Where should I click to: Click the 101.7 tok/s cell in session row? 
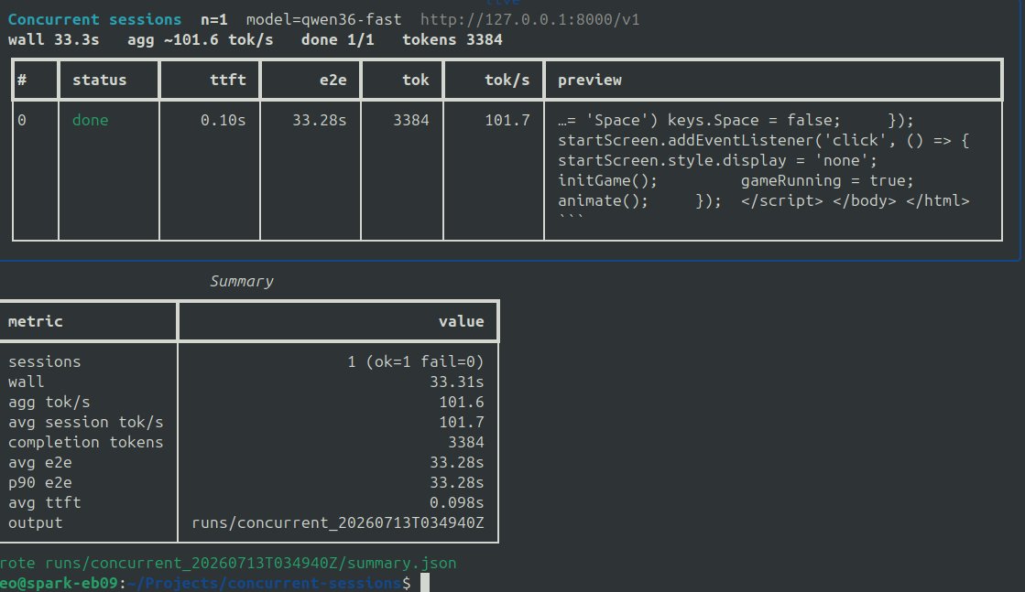click(x=507, y=120)
